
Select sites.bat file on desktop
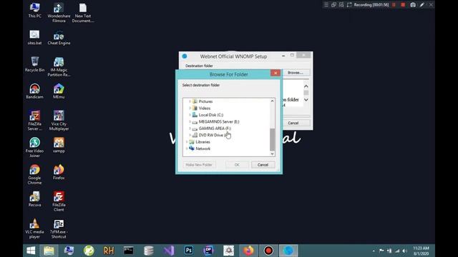pos(34,38)
